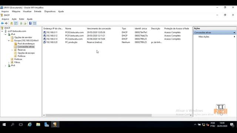Open VirtualBox Dispositivos menu
The width and height of the screenshot is (237, 133).
[50, 11]
